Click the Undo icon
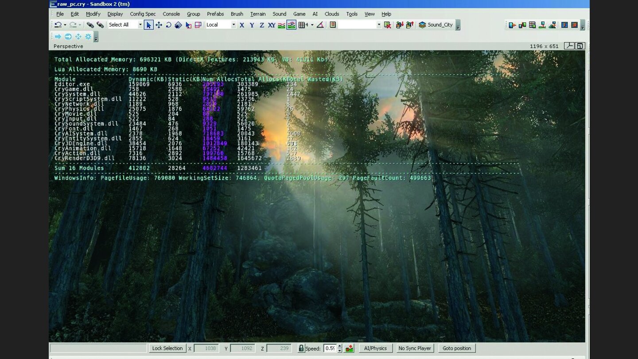Viewport: 638px width, 359px height. (58, 25)
